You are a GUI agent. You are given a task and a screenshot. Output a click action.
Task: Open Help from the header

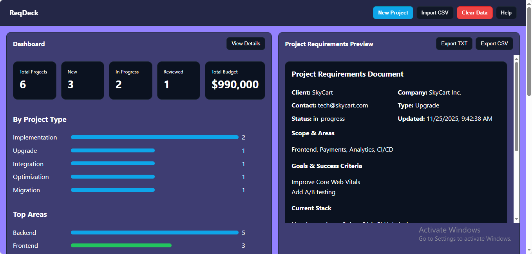pos(506,13)
